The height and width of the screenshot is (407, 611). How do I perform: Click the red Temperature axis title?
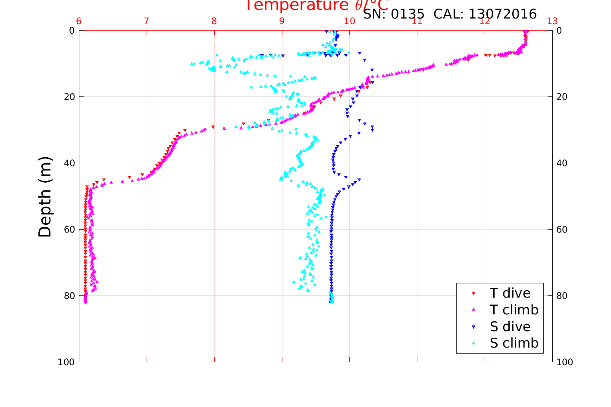click(317, 6)
